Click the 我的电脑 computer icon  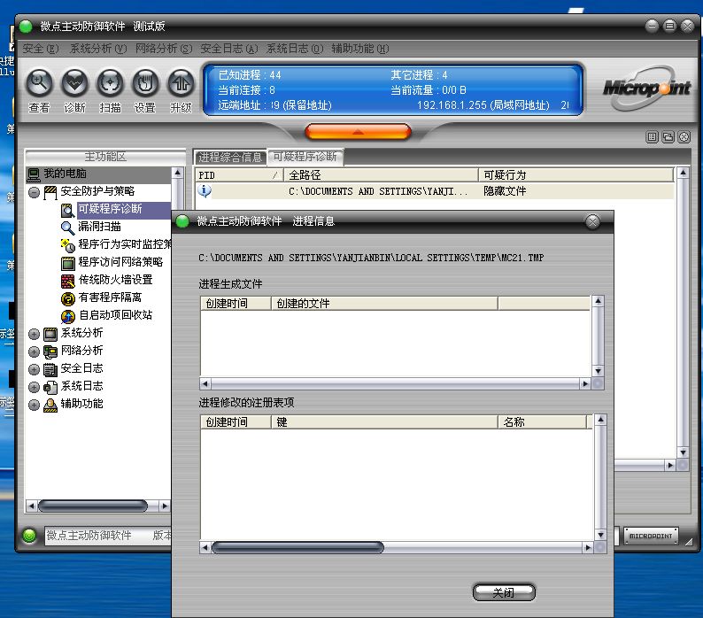click(x=34, y=174)
